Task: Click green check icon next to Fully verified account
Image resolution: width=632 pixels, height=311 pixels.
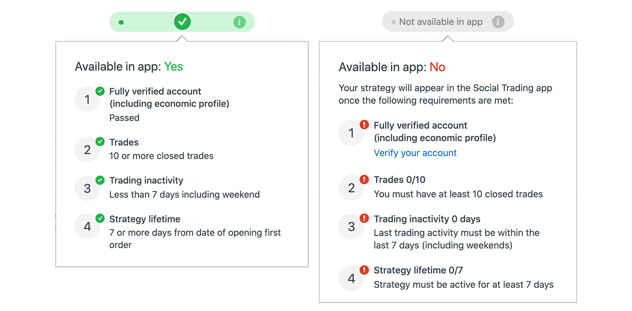Action: 100,91
